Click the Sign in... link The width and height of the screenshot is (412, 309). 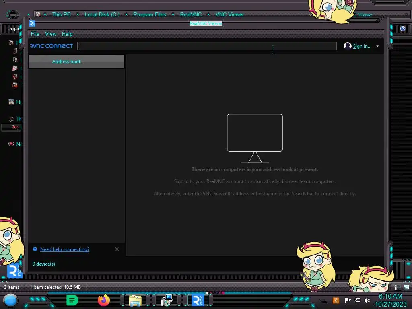point(362,46)
